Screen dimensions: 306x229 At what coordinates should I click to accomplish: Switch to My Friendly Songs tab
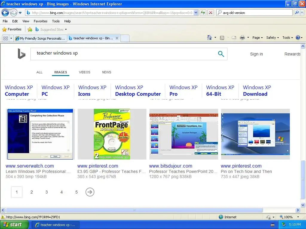[40, 38]
